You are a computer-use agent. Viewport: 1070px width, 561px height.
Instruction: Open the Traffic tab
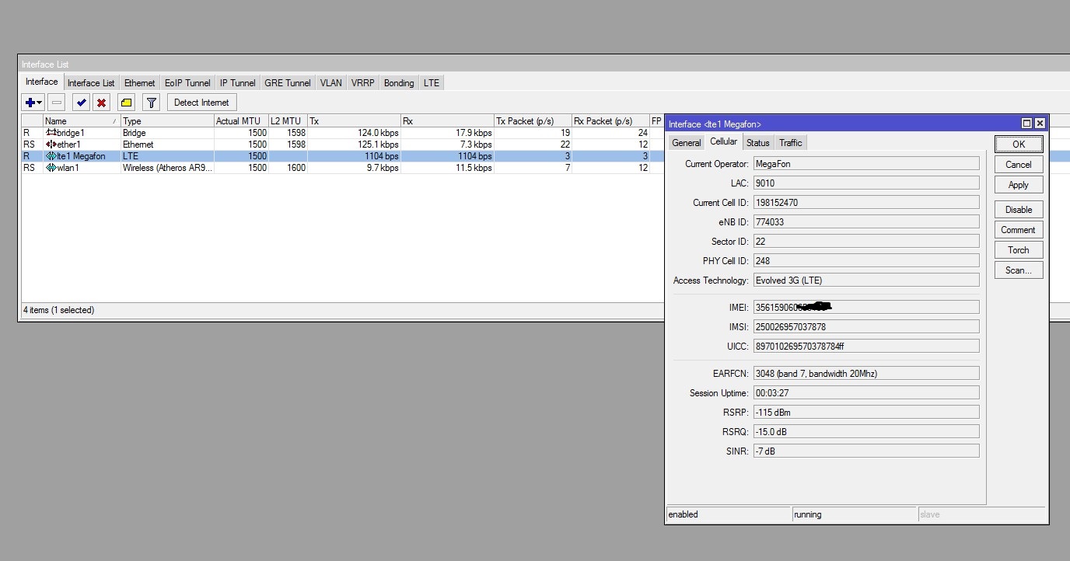[790, 143]
